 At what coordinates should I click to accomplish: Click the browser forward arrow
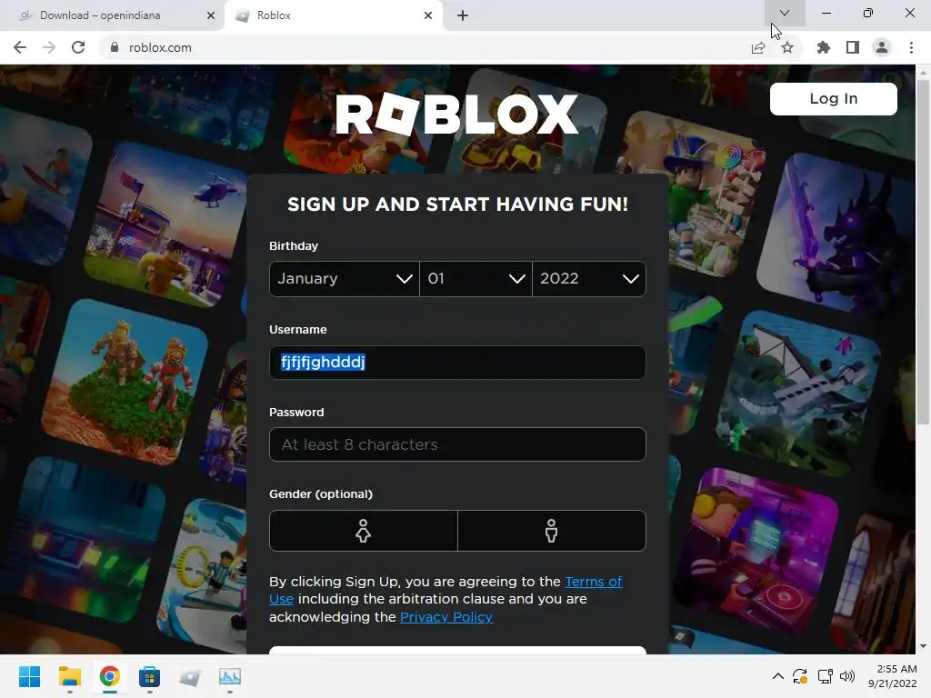click(x=49, y=47)
